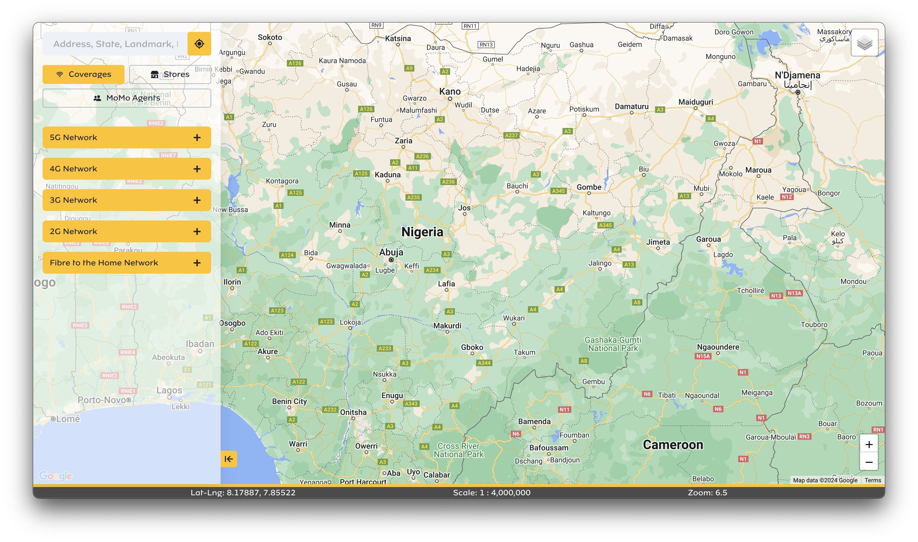The image size is (918, 542).
Task: Click Map data ©2024 Google attribution
Action: pos(825,480)
